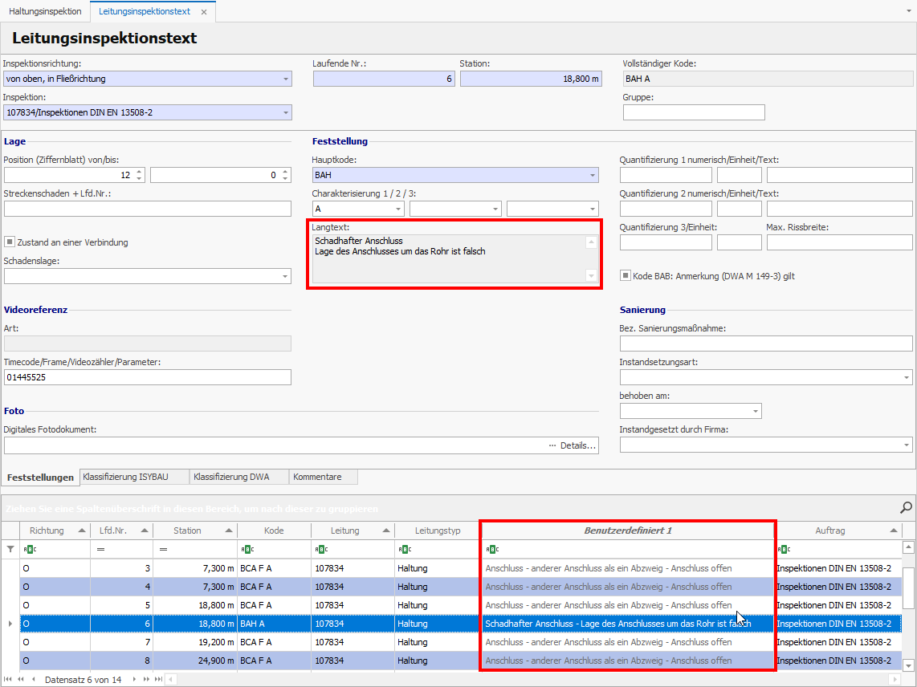The image size is (917, 687).
Task: Open the Schadenslage dropdown
Action: [x=286, y=276]
